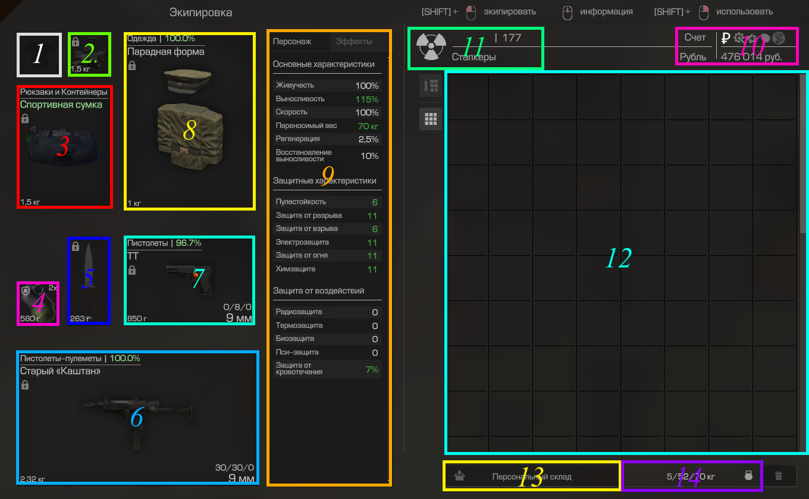
Task: Click the lock icon on the 1,5 кг device slot
Action: [x=76, y=41]
